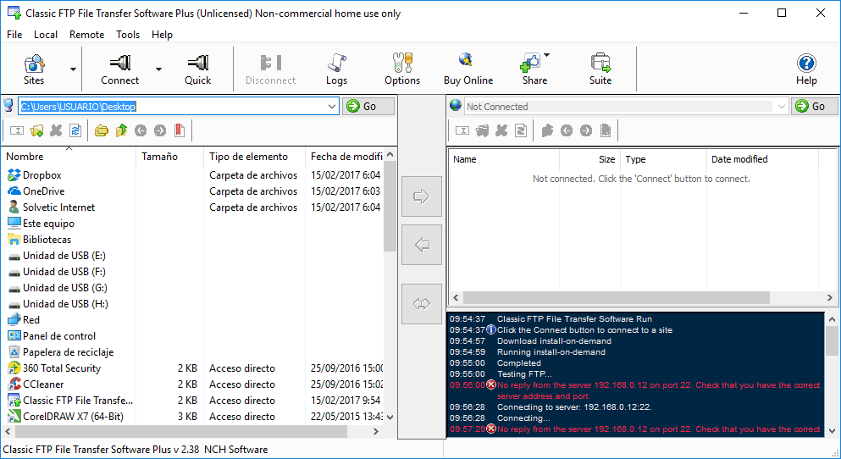Open the Sites manager
The width and height of the screenshot is (841, 459).
point(34,69)
